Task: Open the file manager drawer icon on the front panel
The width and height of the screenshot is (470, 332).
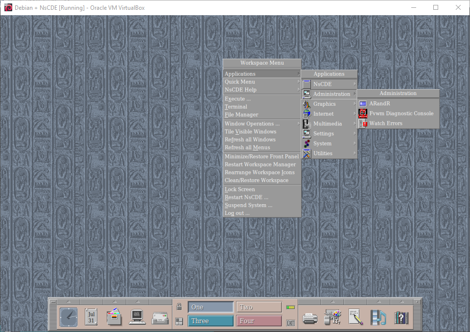Action: 114,317
